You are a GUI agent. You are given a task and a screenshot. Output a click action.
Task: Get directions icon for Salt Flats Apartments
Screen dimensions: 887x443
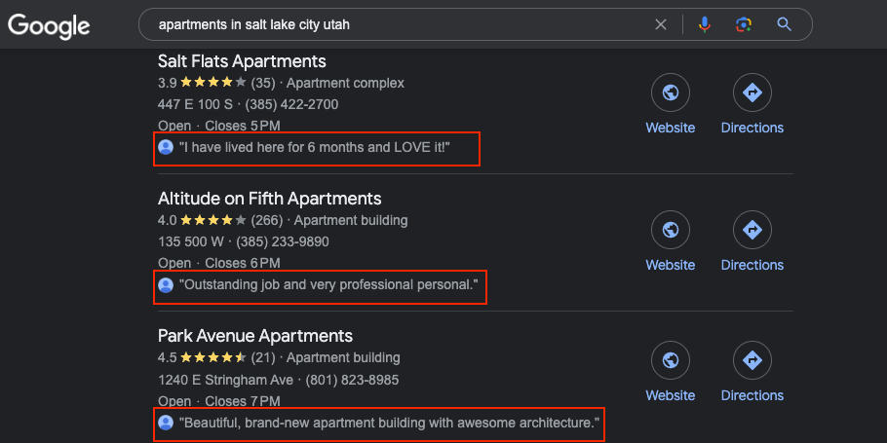click(x=752, y=92)
